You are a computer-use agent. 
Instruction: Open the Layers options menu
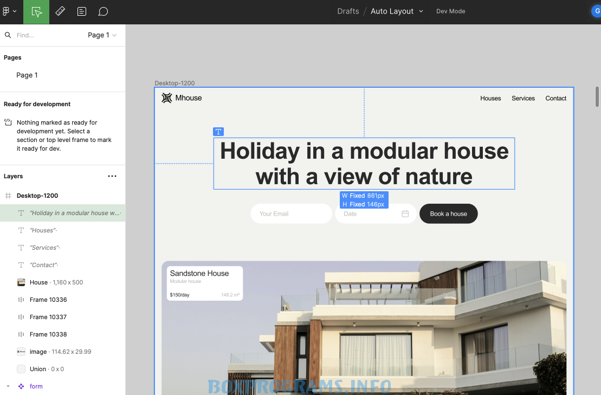[x=112, y=176]
